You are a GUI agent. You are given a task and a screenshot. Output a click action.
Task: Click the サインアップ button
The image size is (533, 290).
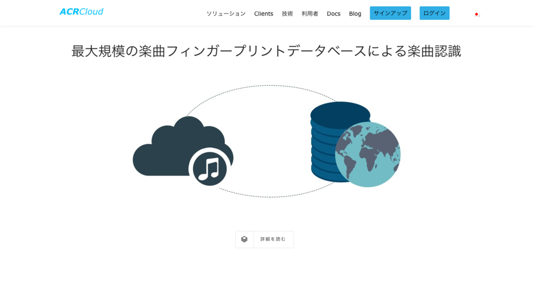pos(390,13)
